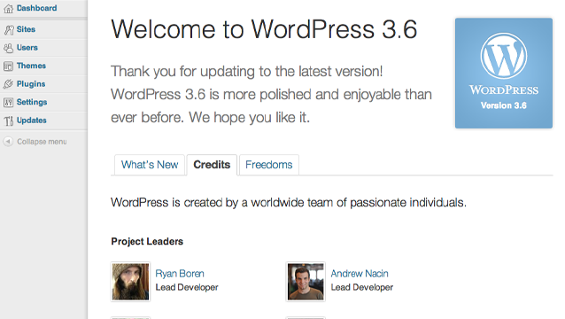Click the WordPress Version 3.6 badge

(x=503, y=74)
